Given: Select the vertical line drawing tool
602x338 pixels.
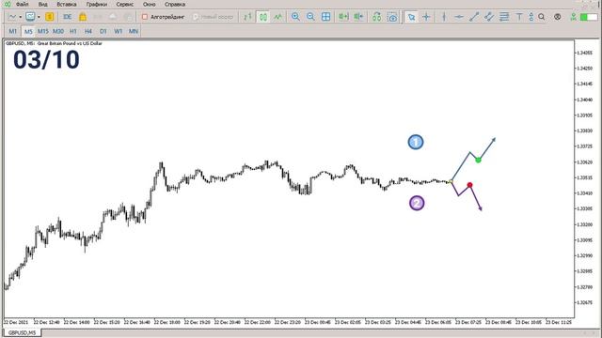Looking at the screenshot, I should point(444,17).
